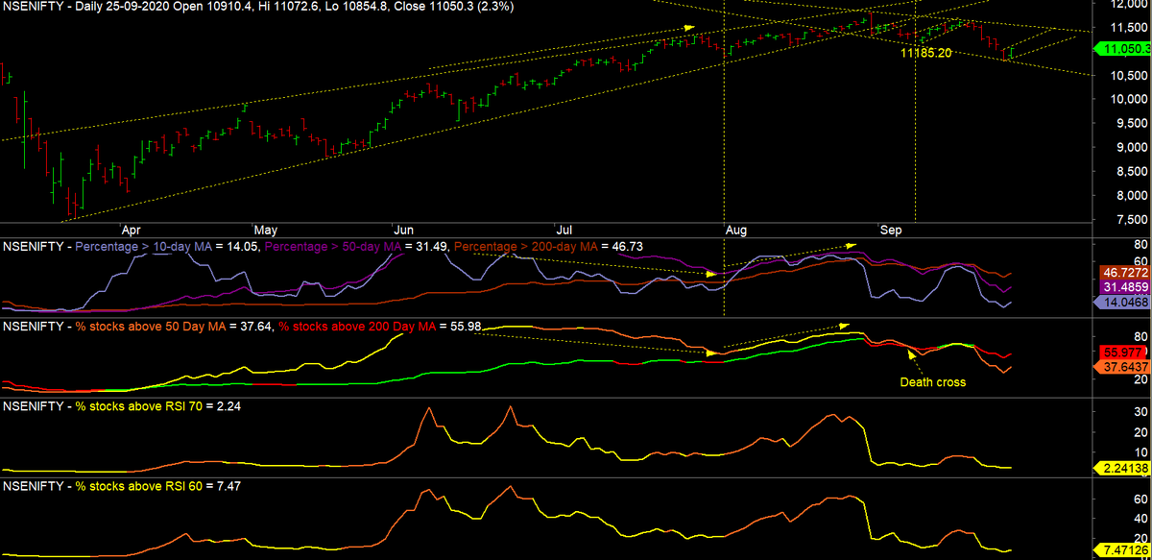Select the Aug month label on time axis
The height and width of the screenshot is (560, 1152).
point(737,231)
